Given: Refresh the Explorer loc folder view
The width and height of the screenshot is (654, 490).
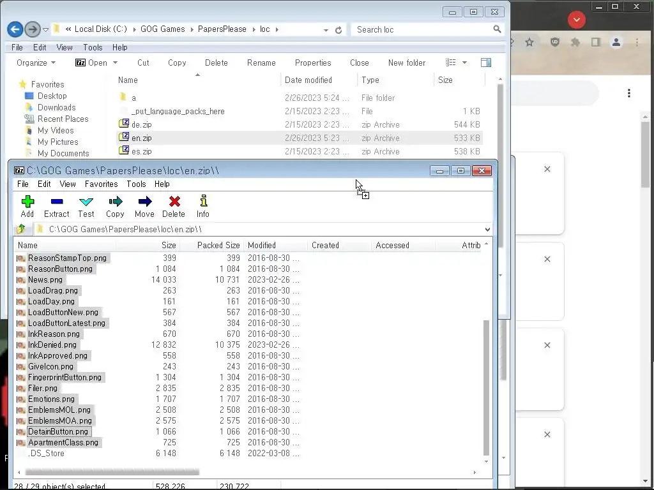Looking at the screenshot, I should coord(338,30).
